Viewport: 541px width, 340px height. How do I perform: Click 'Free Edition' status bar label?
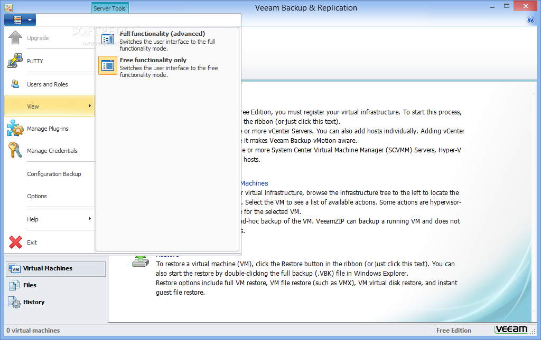[x=454, y=331]
